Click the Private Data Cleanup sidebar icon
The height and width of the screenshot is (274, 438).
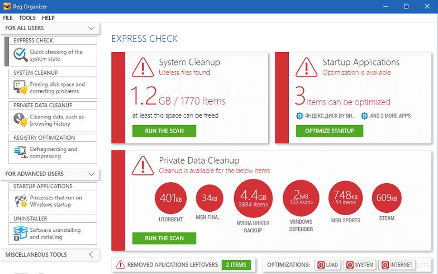pyautogui.click(x=20, y=120)
